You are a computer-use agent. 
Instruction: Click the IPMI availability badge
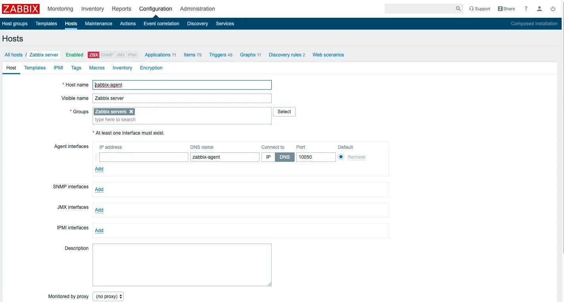point(132,55)
